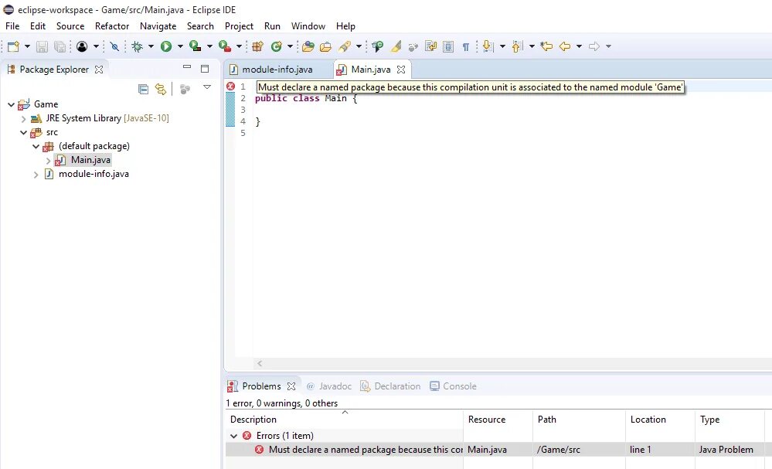Image resolution: width=772 pixels, height=469 pixels.
Task: Open the Coverage dropdown arrow
Action: point(209,46)
